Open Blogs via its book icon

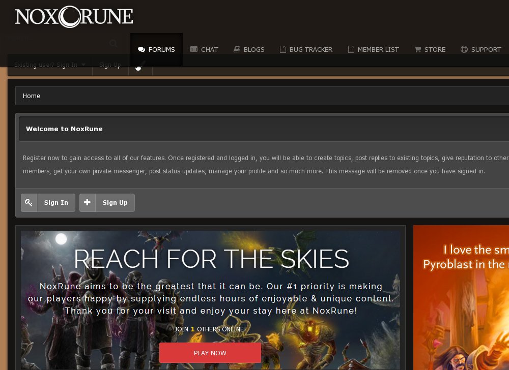237,49
